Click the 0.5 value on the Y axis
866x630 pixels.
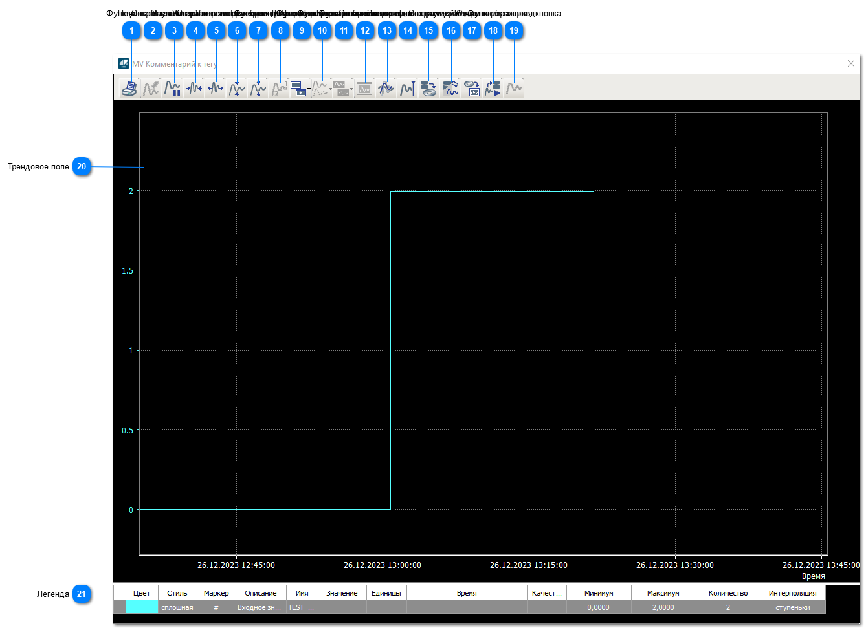coord(128,431)
